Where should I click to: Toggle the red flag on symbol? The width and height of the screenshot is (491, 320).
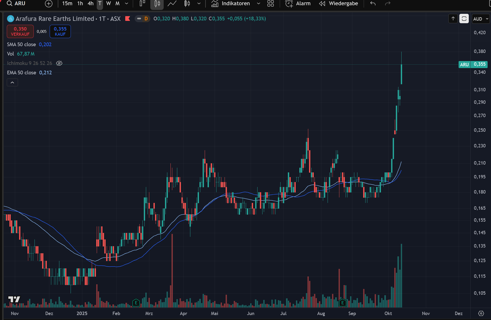tap(128, 19)
